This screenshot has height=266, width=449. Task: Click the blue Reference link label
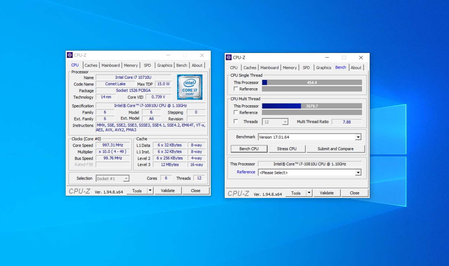(246, 172)
